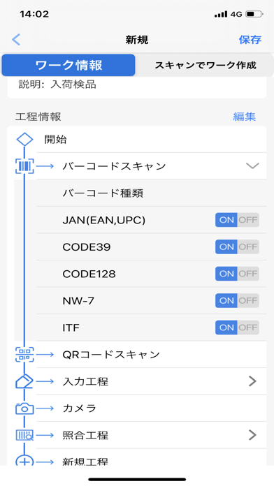Click the カメラ camera icon
Screen dimensions: 274x486
point(24,408)
